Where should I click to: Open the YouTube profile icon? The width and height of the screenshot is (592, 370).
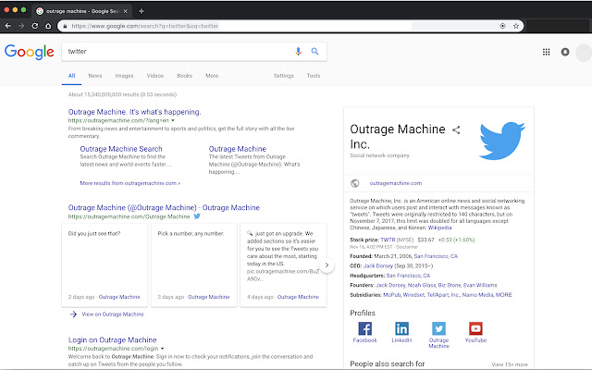coord(475,328)
